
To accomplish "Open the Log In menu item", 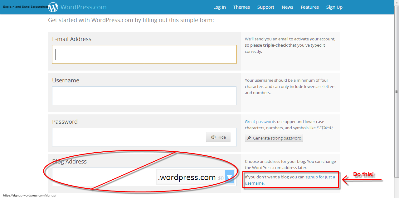I will [x=219, y=7].
